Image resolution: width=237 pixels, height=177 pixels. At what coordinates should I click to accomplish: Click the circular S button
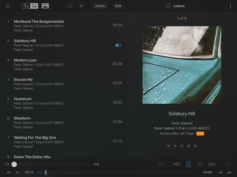click(81, 6)
